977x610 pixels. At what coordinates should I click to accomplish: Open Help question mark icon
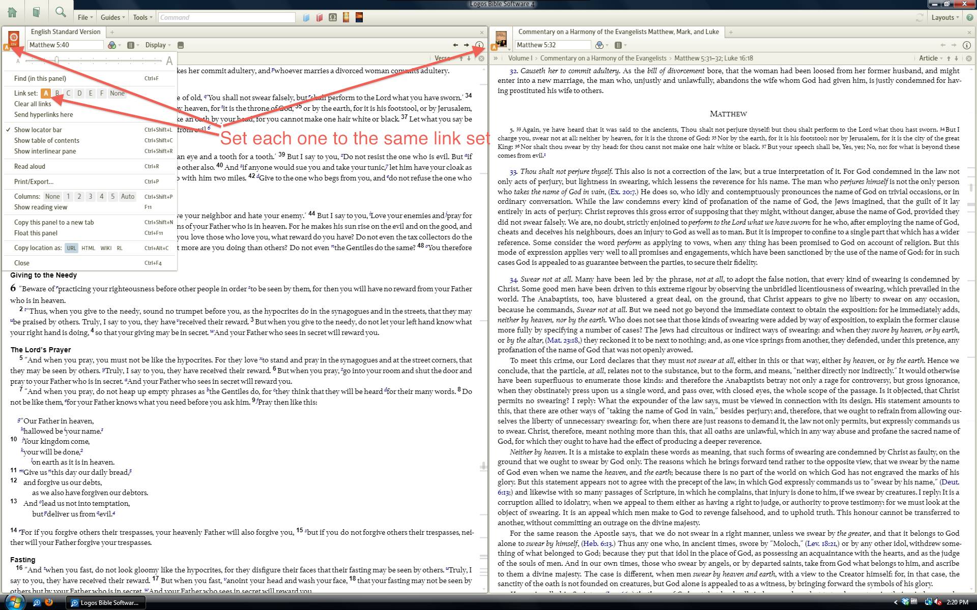pyautogui.click(x=970, y=17)
